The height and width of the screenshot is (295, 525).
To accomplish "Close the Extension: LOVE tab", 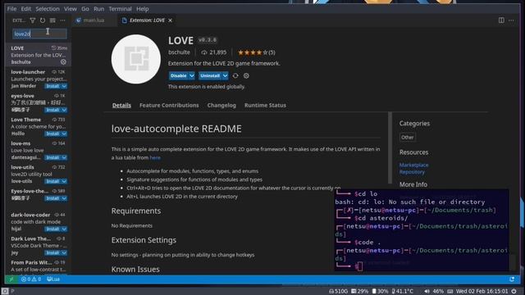I will (x=170, y=20).
